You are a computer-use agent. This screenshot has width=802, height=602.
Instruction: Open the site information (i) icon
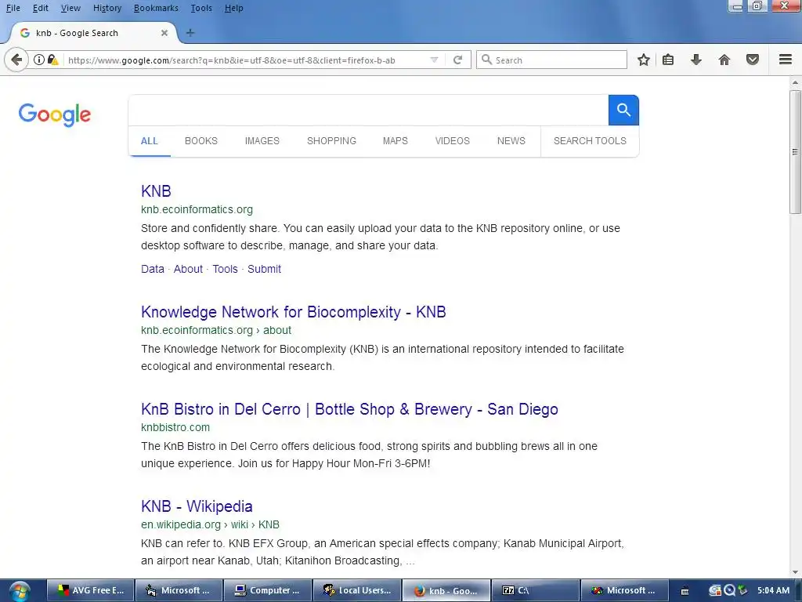pos(39,60)
